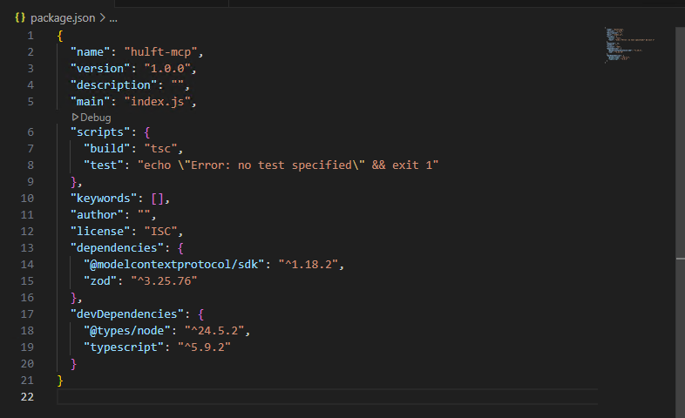Click the "1.0.0" version value

[167, 69]
